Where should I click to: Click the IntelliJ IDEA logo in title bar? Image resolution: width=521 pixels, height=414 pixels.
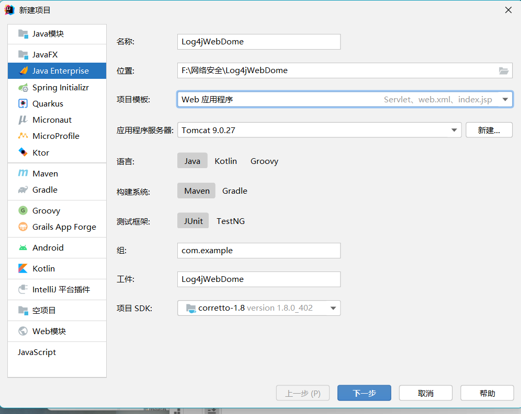[9, 10]
